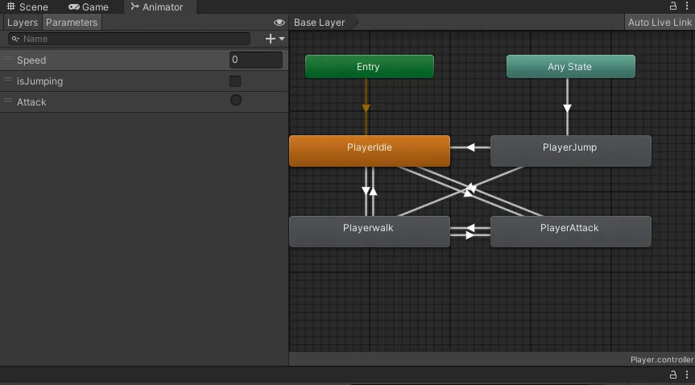
Task: Open the add parameter dropdown arrow
Action: click(x=282, y=39)
